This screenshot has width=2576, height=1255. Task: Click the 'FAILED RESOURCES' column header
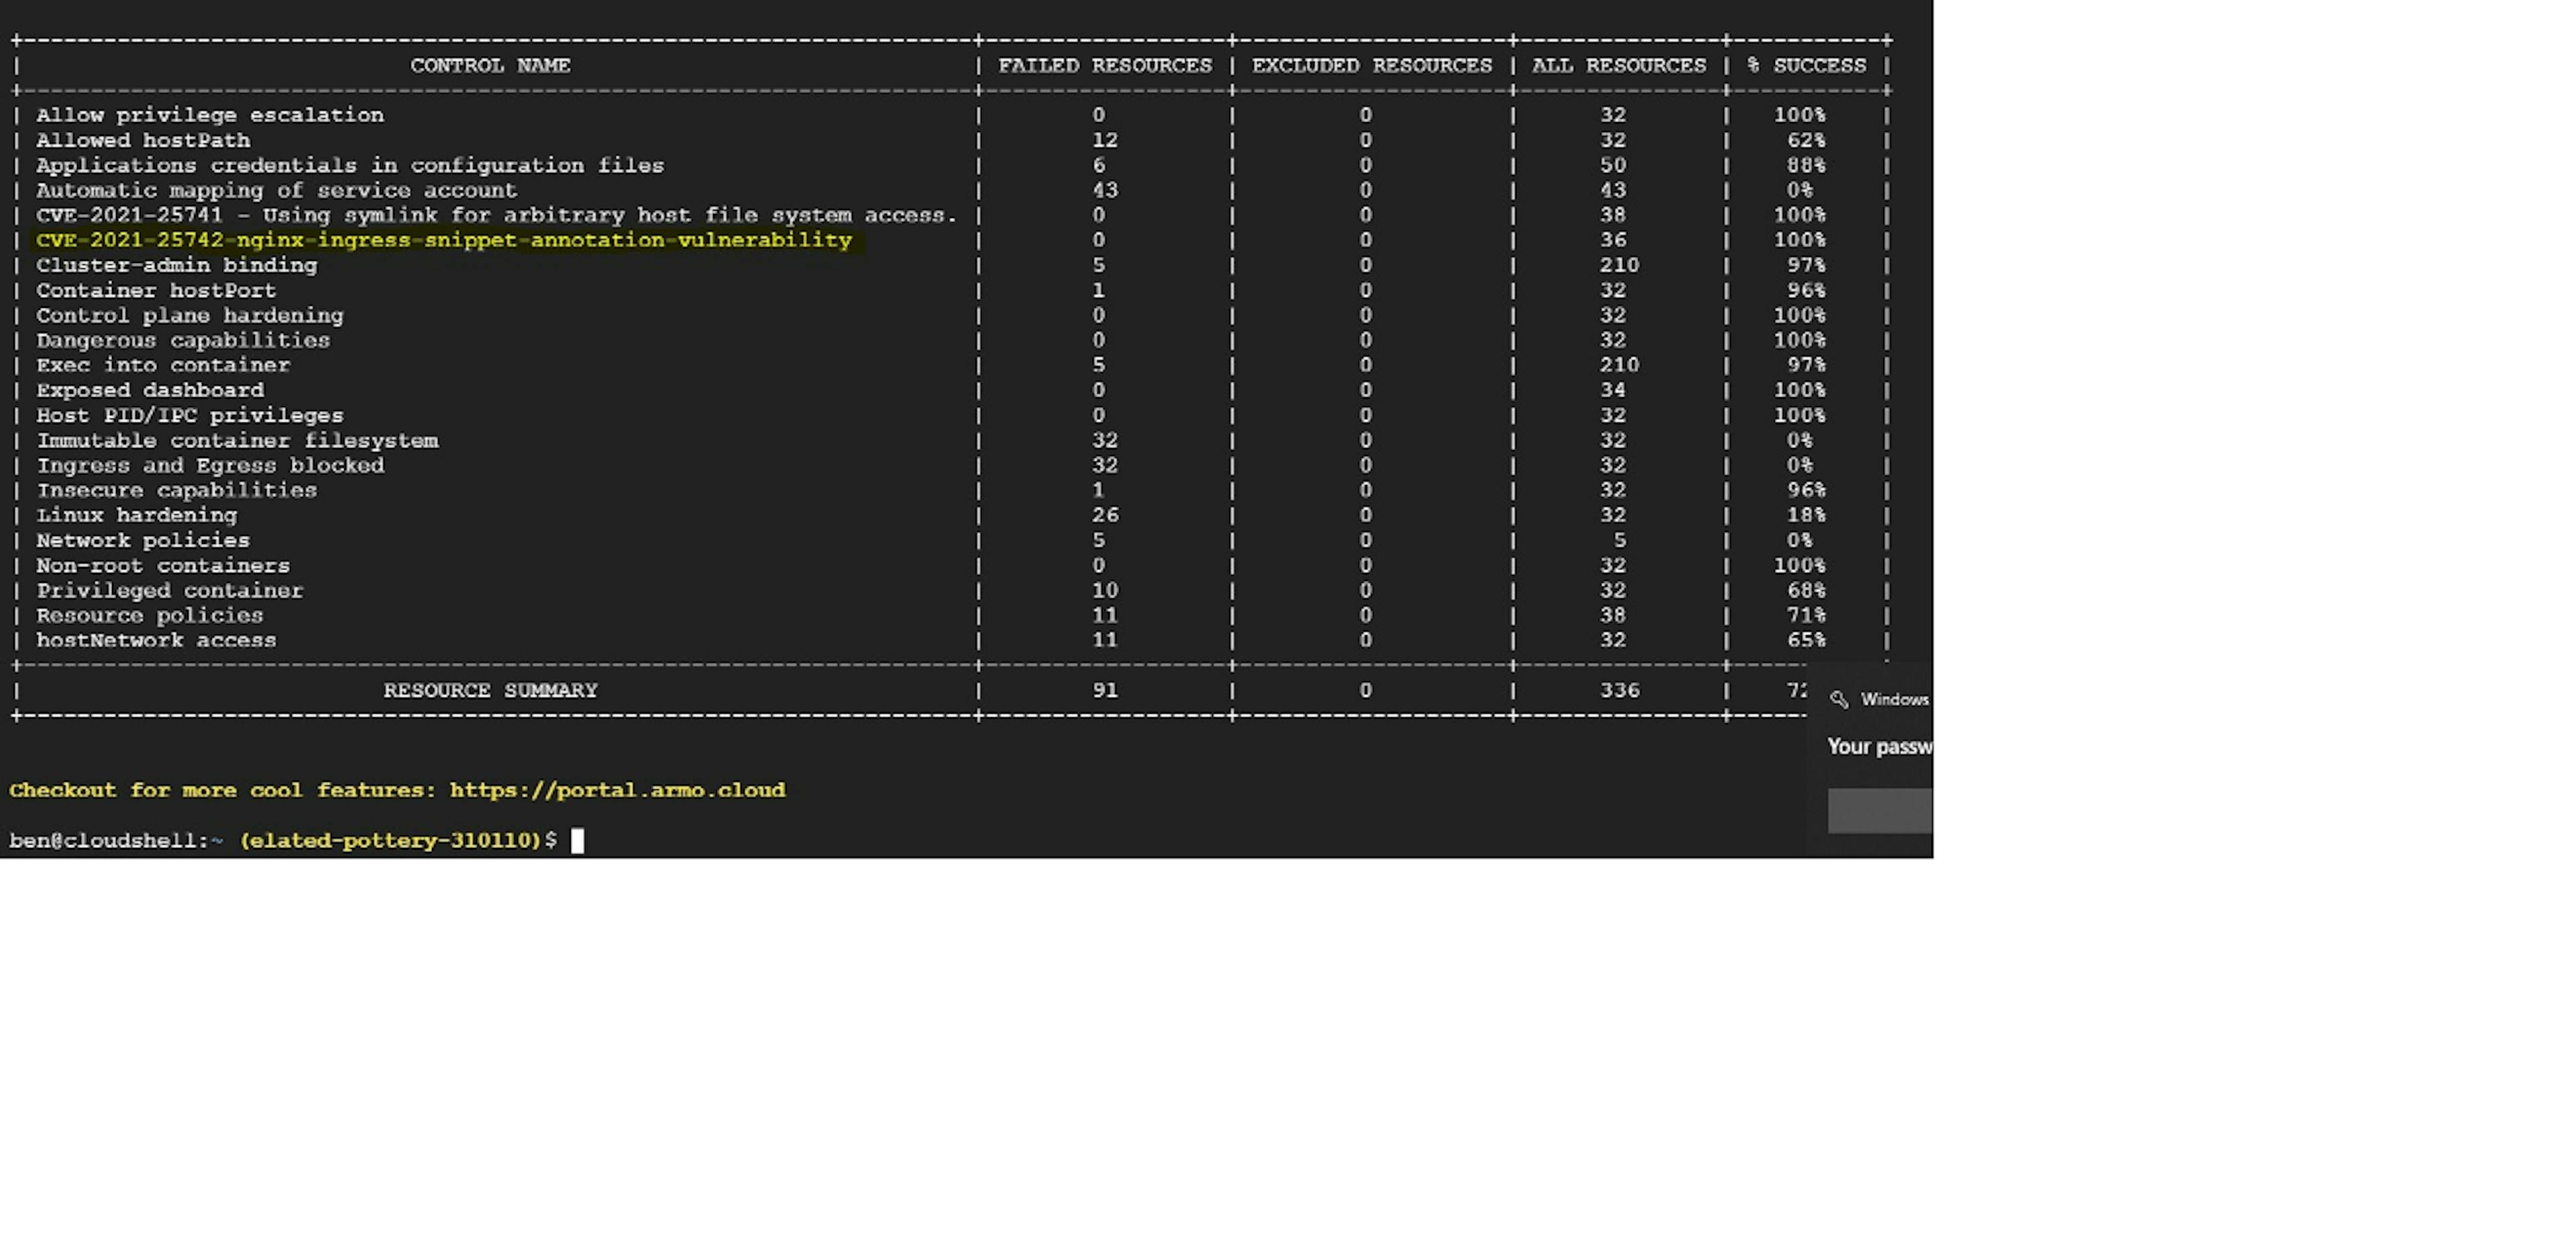point(1105,65)
